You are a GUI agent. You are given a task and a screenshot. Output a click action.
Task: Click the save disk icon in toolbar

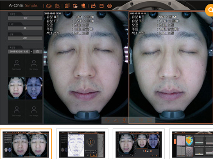tap(102, 6)
